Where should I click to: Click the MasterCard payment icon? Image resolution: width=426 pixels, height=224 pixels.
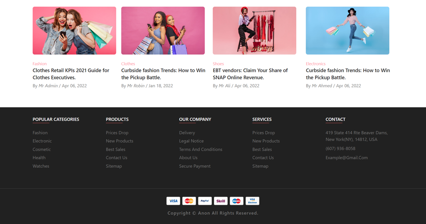coord(189,201)
